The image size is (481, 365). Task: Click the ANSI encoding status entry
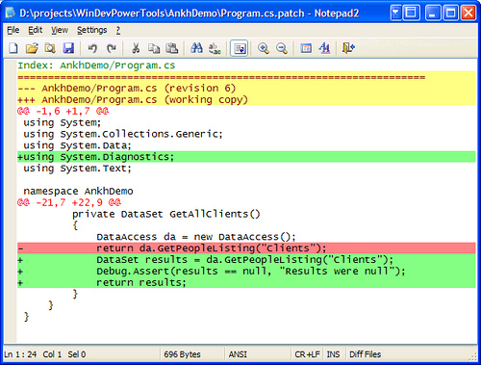pos(238,354)
